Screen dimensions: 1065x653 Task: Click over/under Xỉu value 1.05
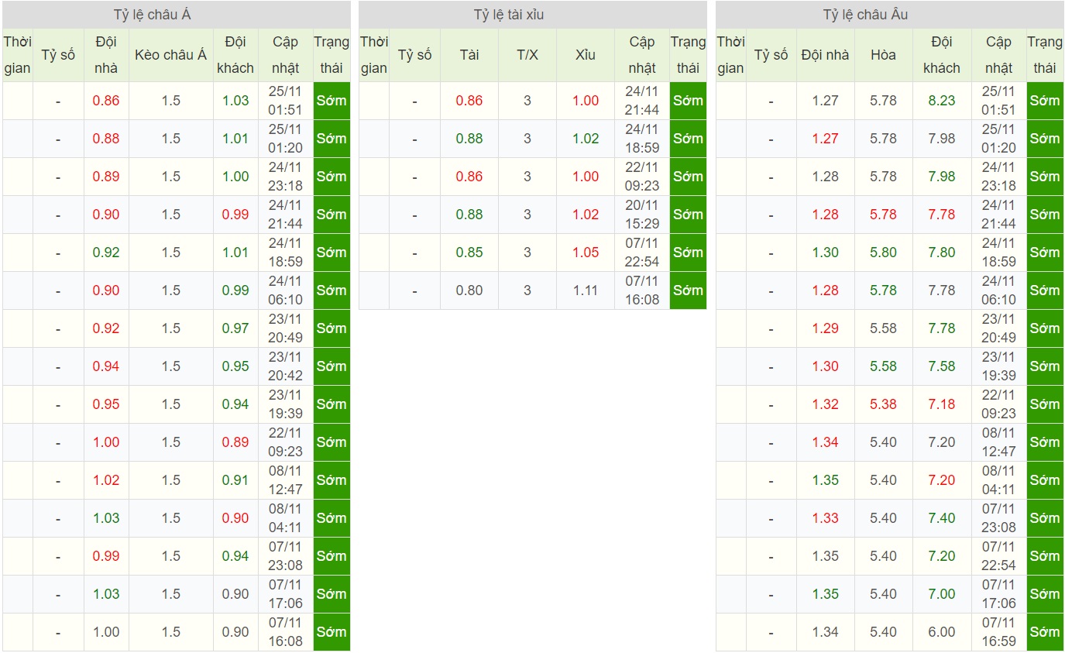click(586, 253)
